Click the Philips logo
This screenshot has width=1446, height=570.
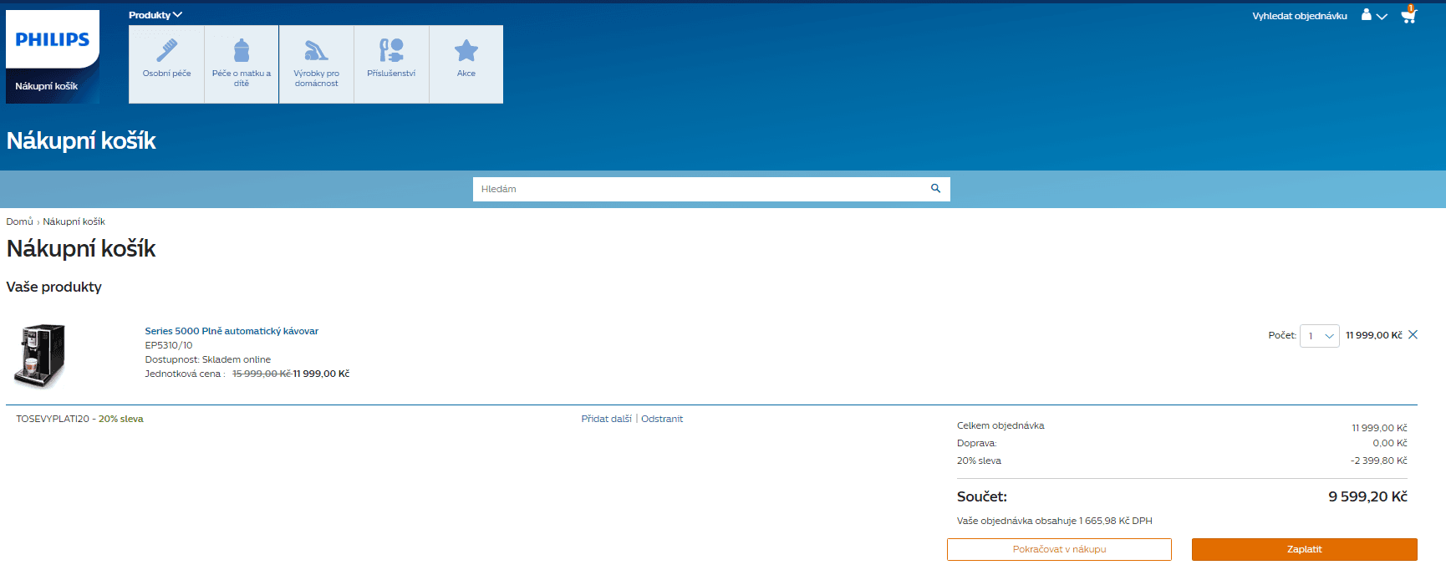pyautogui.click(x=53, y=39)
